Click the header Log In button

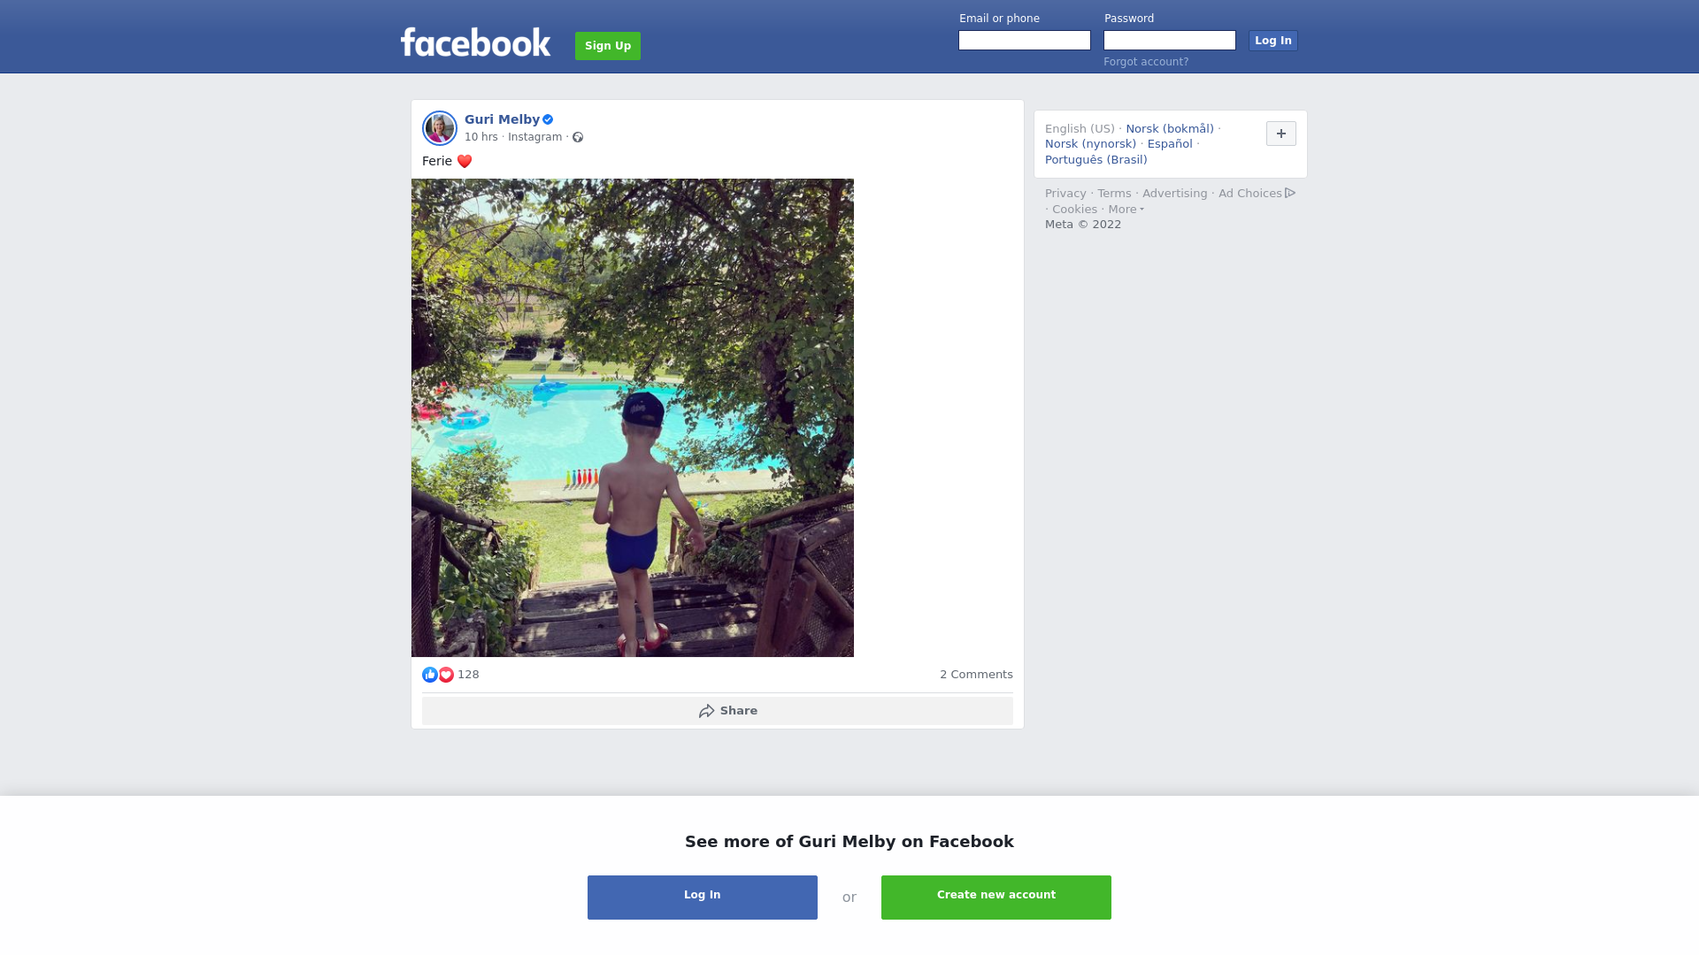coord(1272,41)
